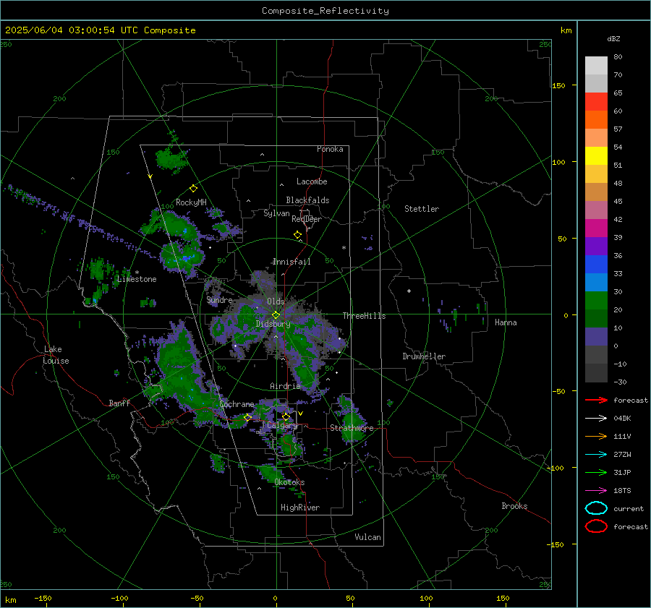Select the cyan 27ZW arrow symbol
The image size is (651, 608).
click(596, 455)
